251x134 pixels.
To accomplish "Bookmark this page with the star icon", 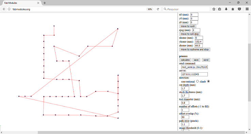I will pyautogui.click(x=214, y=9).
